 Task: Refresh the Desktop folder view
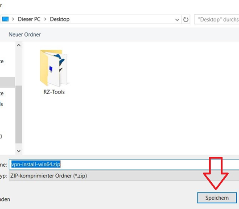(x=185, y=20)
